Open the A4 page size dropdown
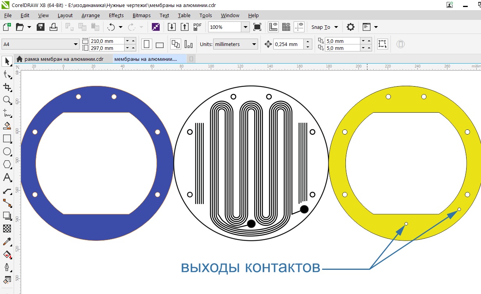Image resolution: width=481 pixels, height=294 pixels. (76, 44)
